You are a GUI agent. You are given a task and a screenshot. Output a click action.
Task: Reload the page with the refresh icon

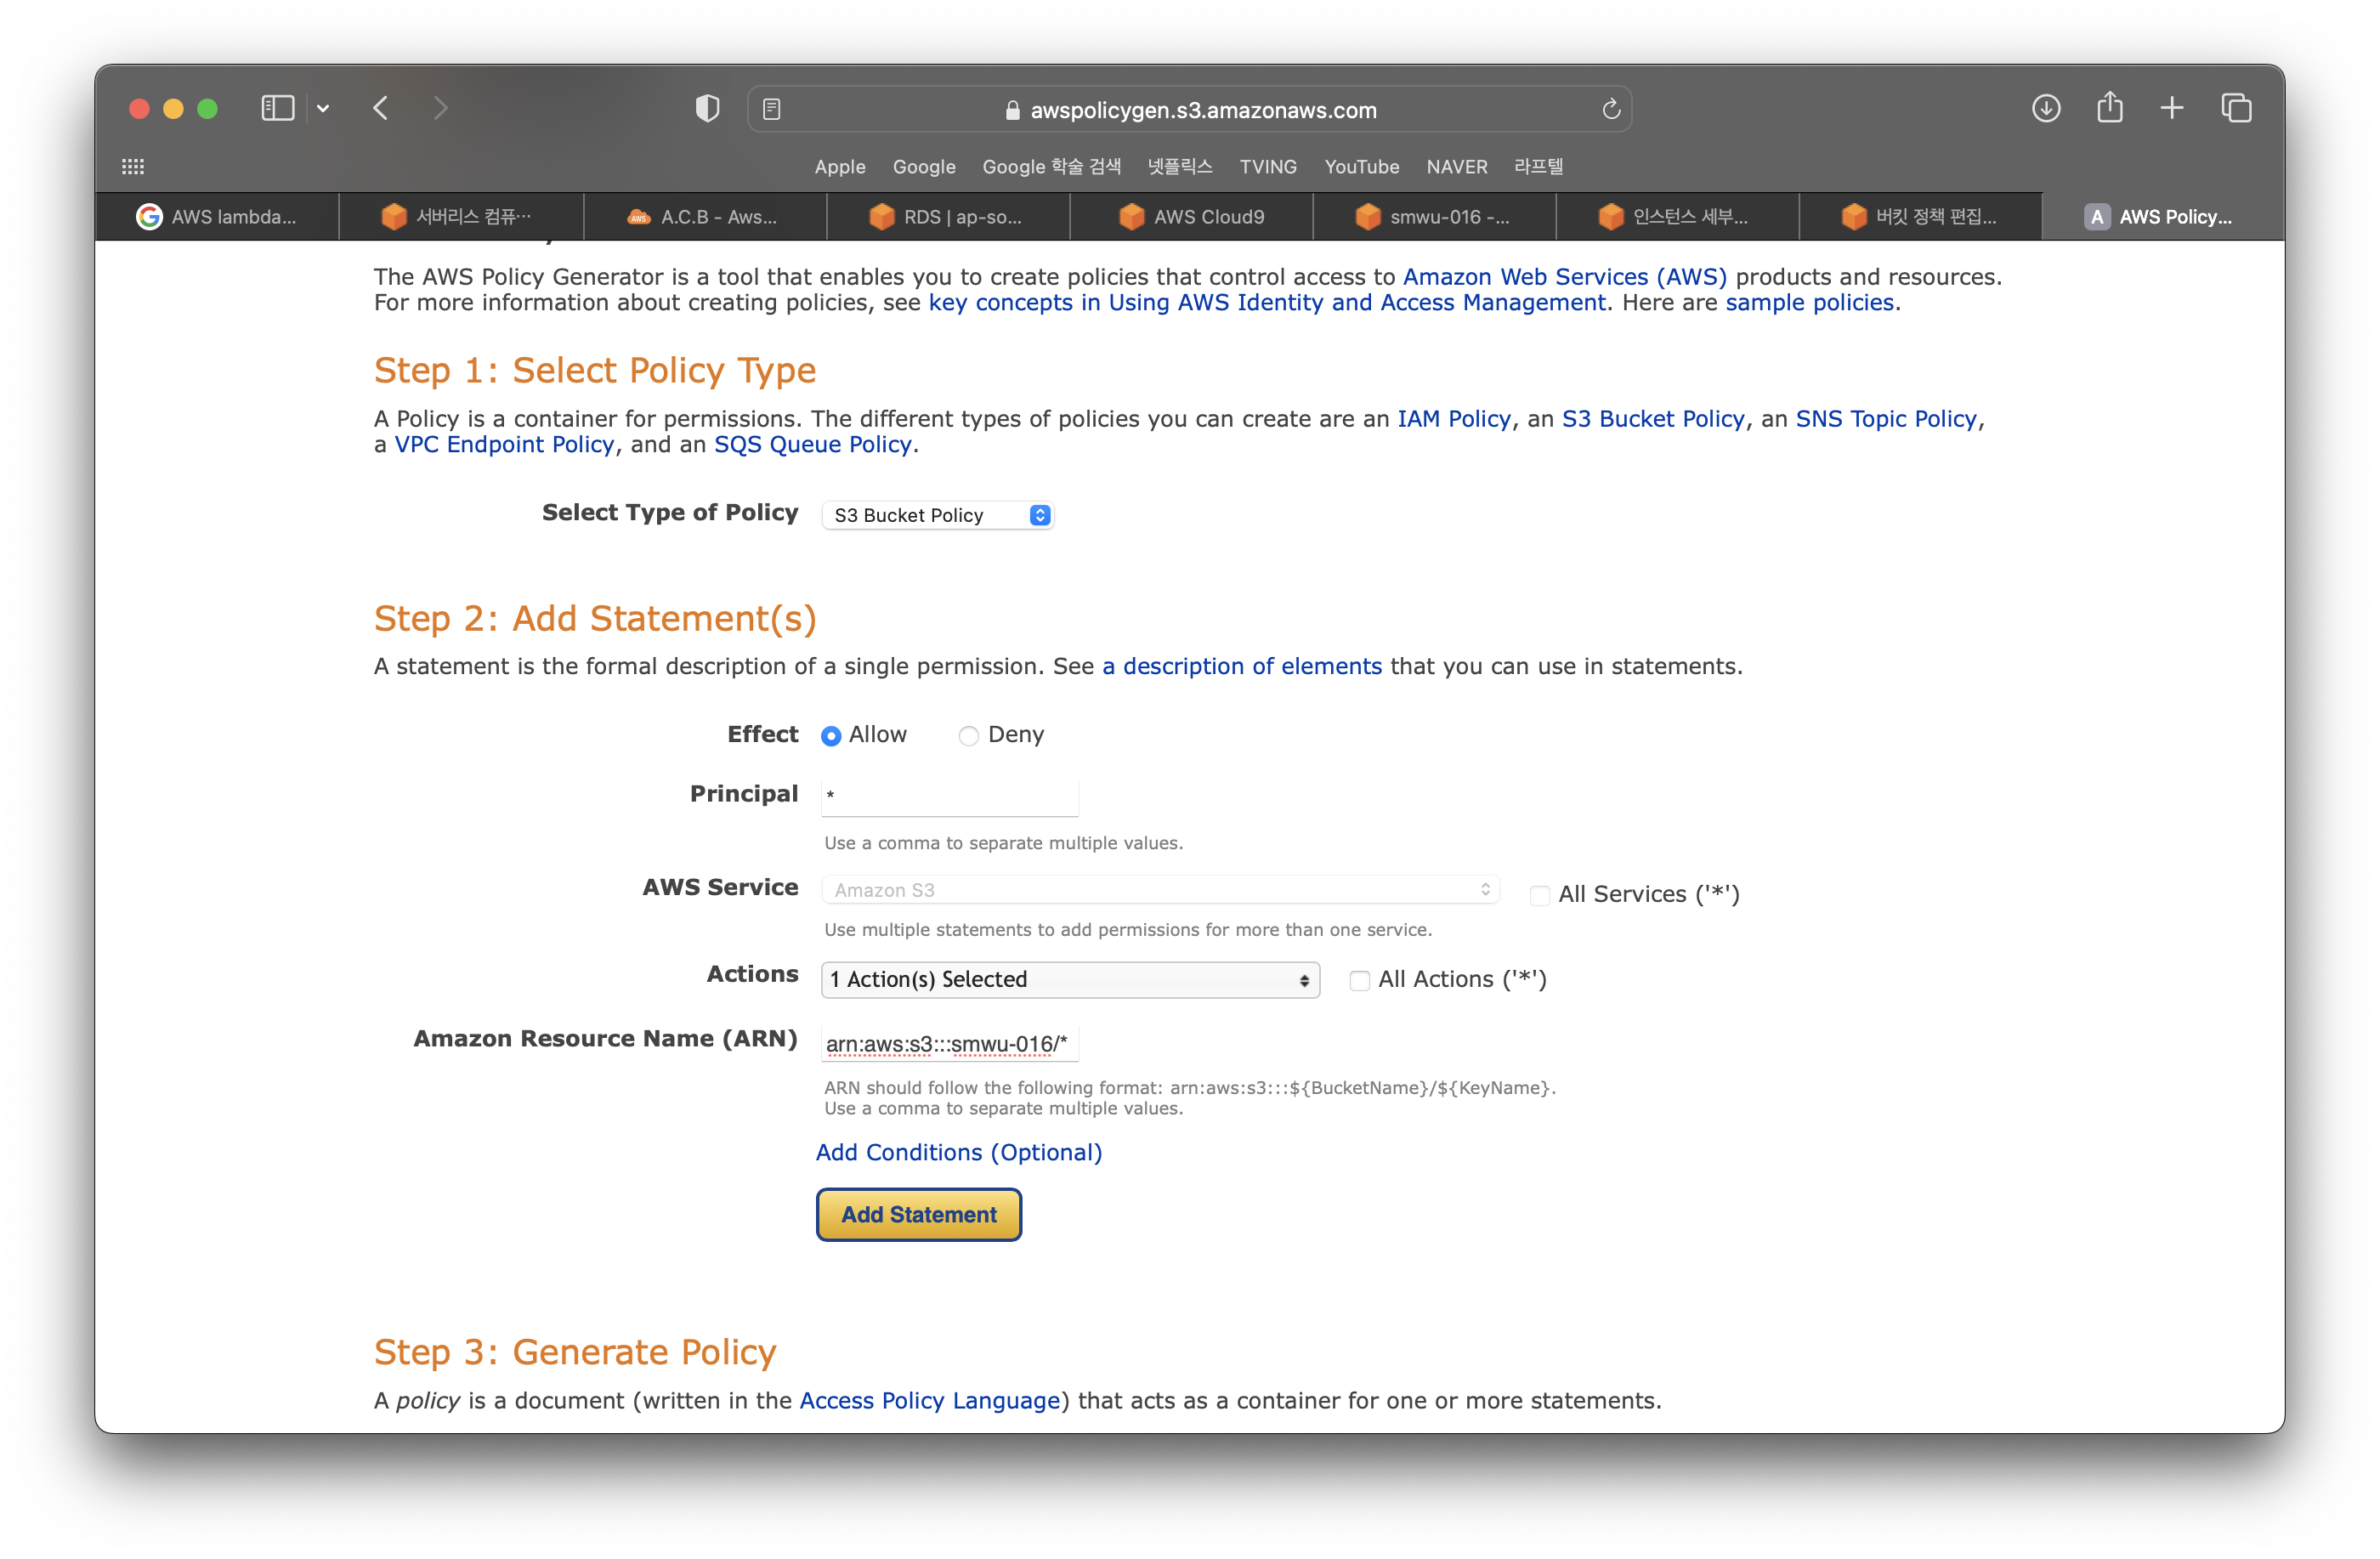click(x=1610, y=109)
